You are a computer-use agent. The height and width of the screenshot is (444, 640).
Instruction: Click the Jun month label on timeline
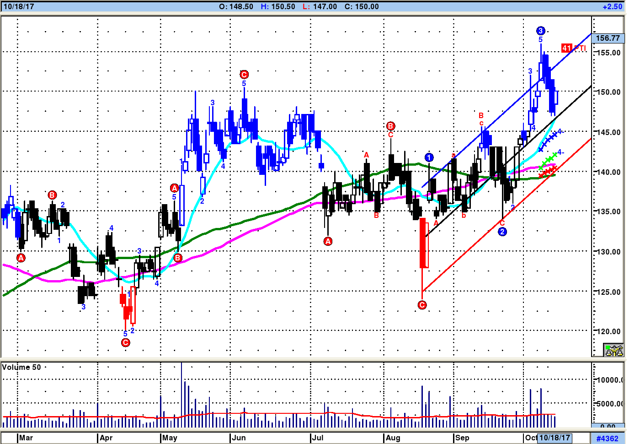click(239, 438)
